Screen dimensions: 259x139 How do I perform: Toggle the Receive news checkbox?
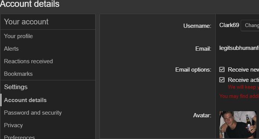(x=222, y=69)
